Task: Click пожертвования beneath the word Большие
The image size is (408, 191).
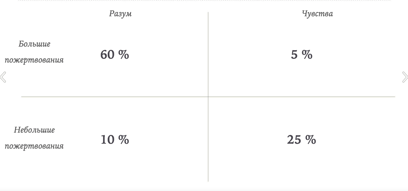Action: click(34, 60)
